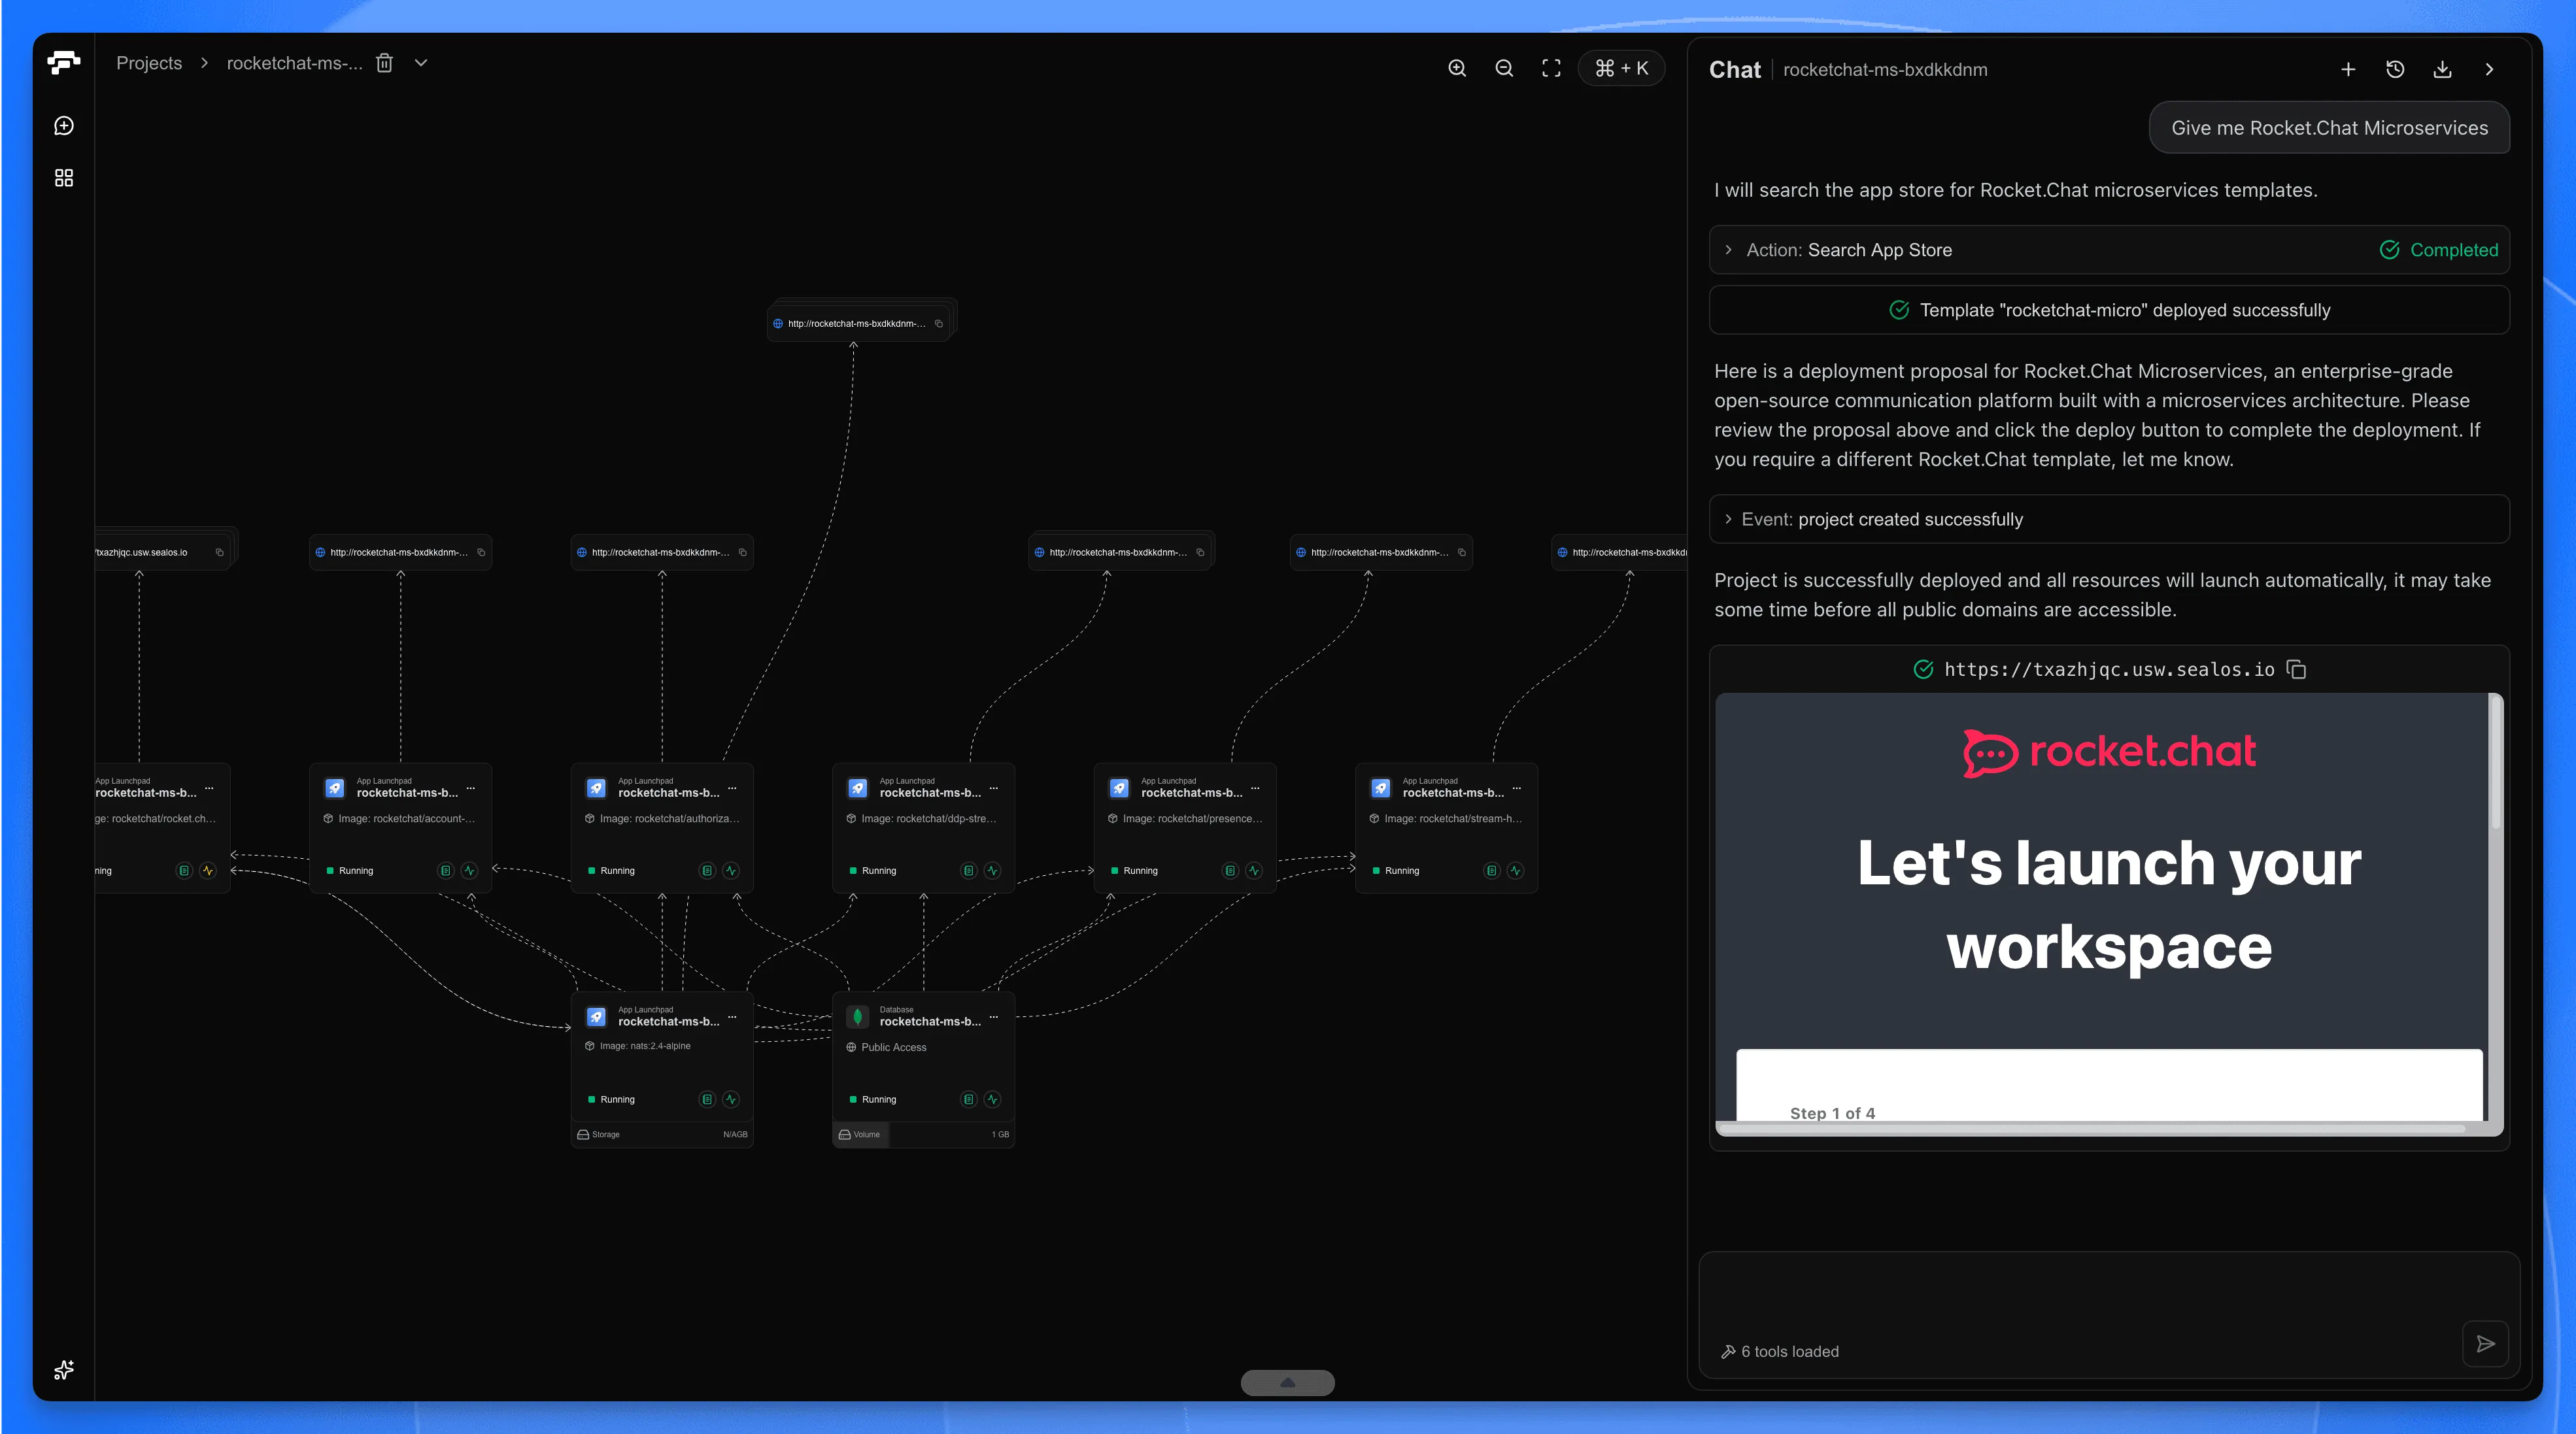
Task: Send the chat message
Action: [2485, 1344]
